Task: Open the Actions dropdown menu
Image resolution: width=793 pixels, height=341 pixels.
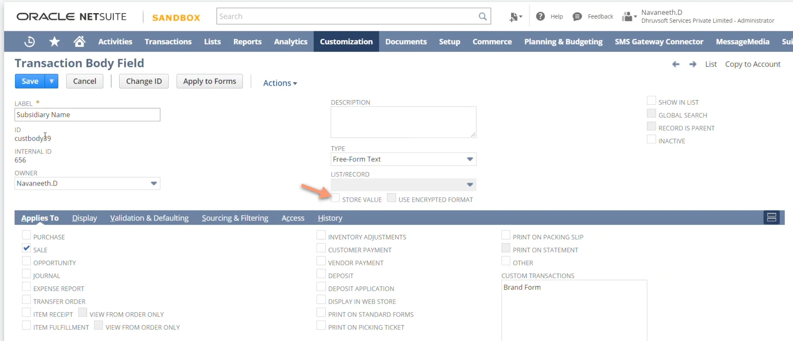Action: pyautogui.click(x=280, y=83)
